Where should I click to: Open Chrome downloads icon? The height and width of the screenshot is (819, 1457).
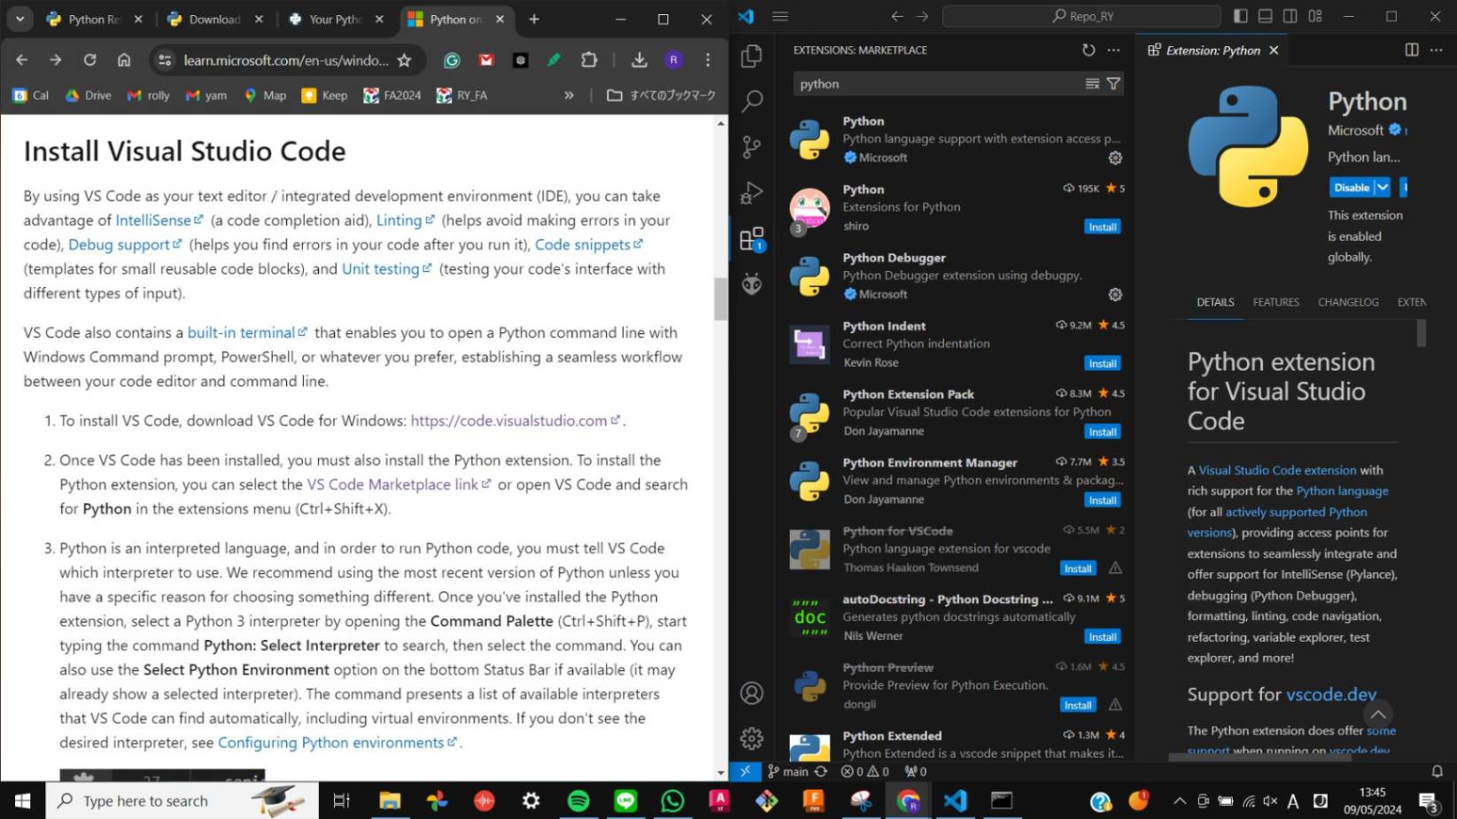click(x=639, y=59)
